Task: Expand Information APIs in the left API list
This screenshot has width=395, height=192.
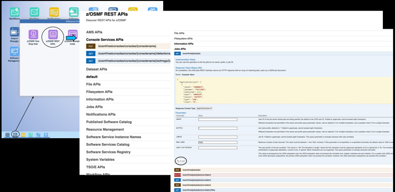Action: 100,99
